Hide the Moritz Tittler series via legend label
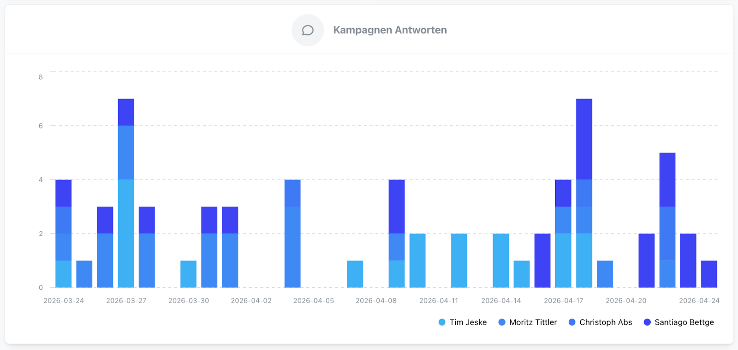Image resolution: width=738 pixels, height=350 pixels. click(x=533, y=322)
